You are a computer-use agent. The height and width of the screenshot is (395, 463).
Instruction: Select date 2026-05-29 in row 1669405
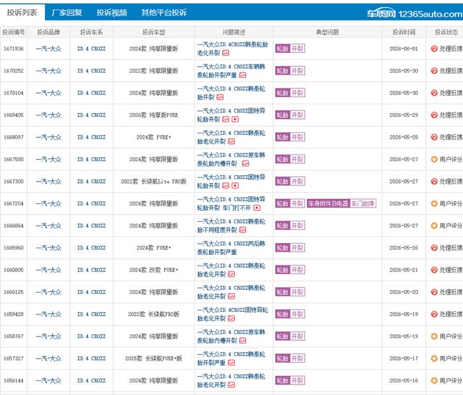(403, 115)
